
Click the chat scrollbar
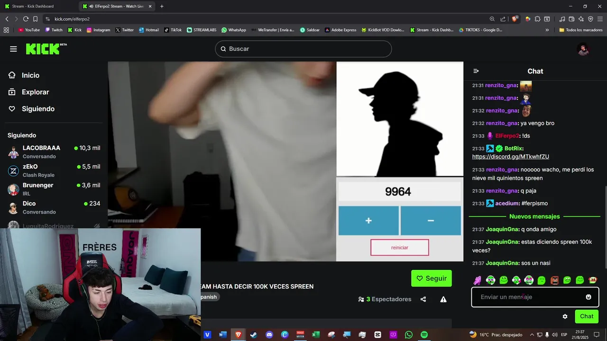605,227
